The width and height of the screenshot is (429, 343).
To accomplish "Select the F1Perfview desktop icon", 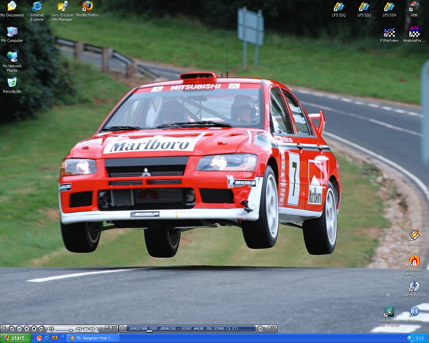I will (389, 35).
